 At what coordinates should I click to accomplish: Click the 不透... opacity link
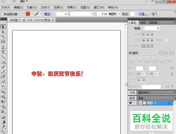tap(144, 14)
